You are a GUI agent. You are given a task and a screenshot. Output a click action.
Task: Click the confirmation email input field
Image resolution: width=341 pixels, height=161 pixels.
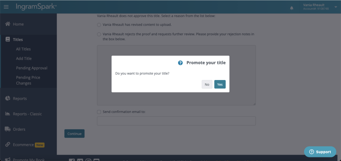[x=176, y=121]
